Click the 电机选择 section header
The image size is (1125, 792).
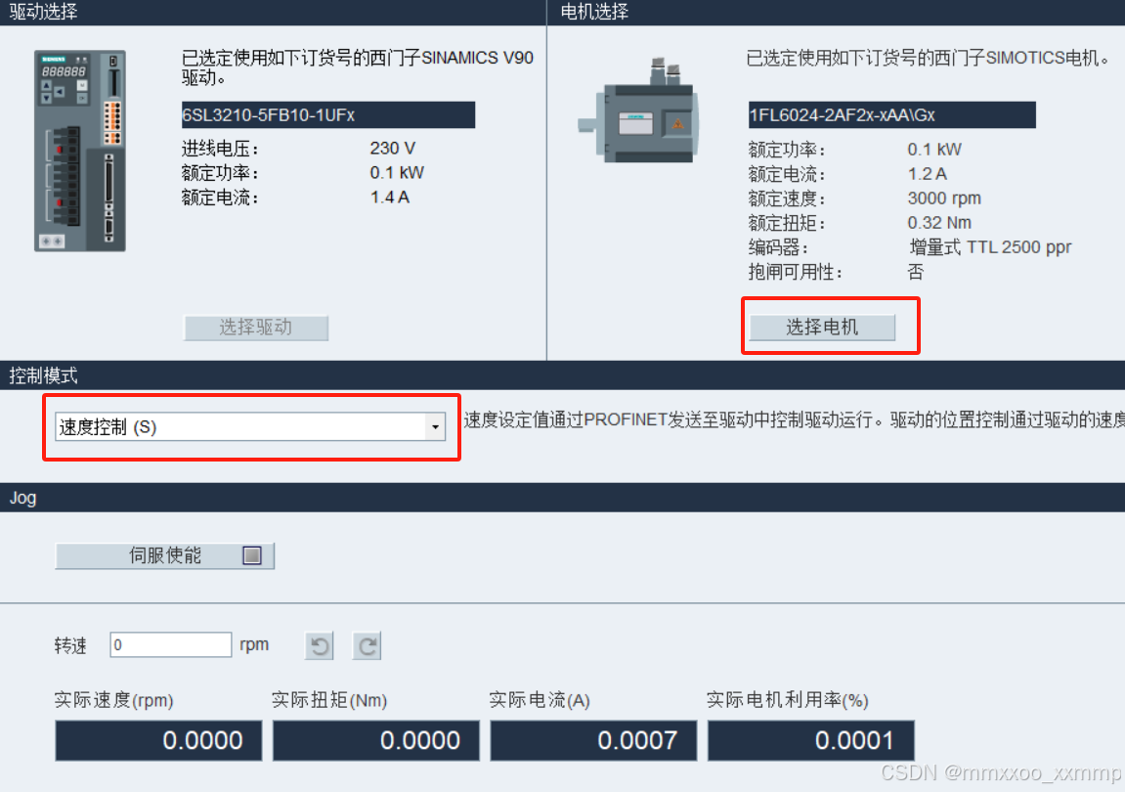pyautogui.click(x=836, y=12)
